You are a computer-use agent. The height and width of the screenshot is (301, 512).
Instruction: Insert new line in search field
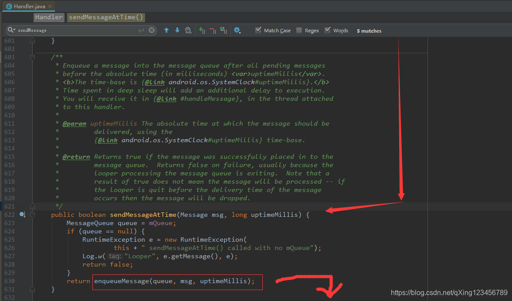pyautogui.click(x=141, y=31)
